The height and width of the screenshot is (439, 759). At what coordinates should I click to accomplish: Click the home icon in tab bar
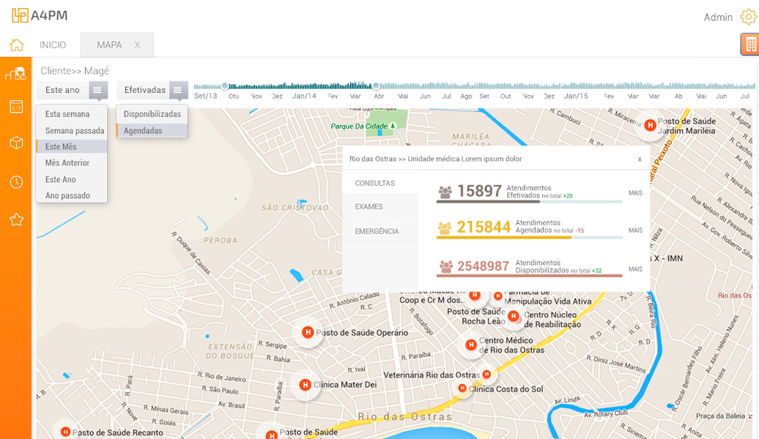(16, 45)
